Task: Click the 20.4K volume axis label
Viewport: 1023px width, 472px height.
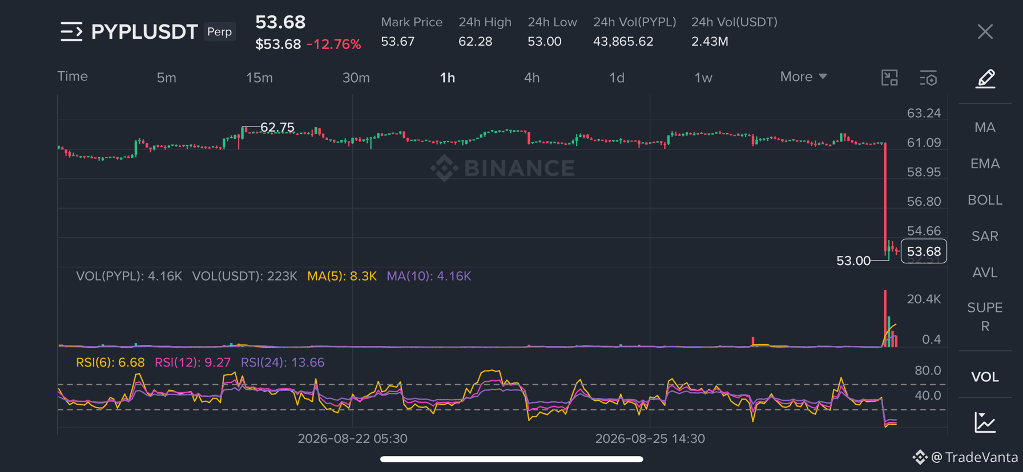Action: [924, 299]
